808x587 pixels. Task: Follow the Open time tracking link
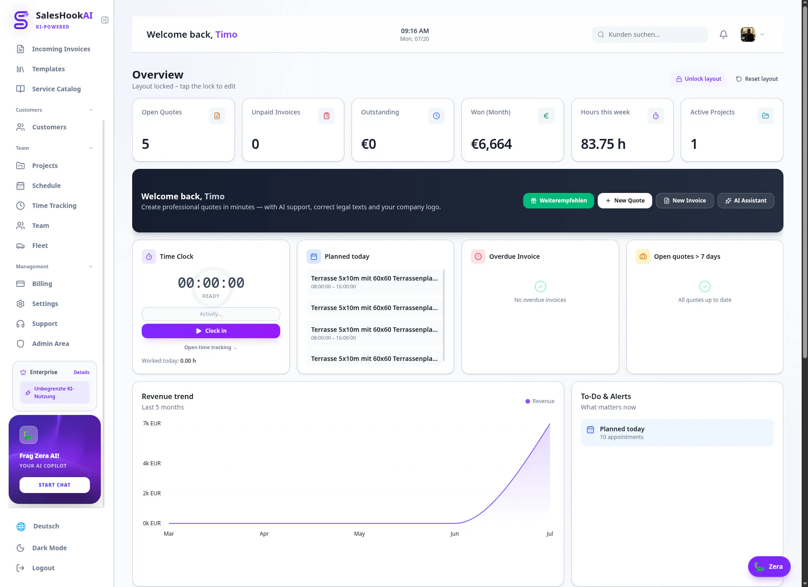(211, 348)
